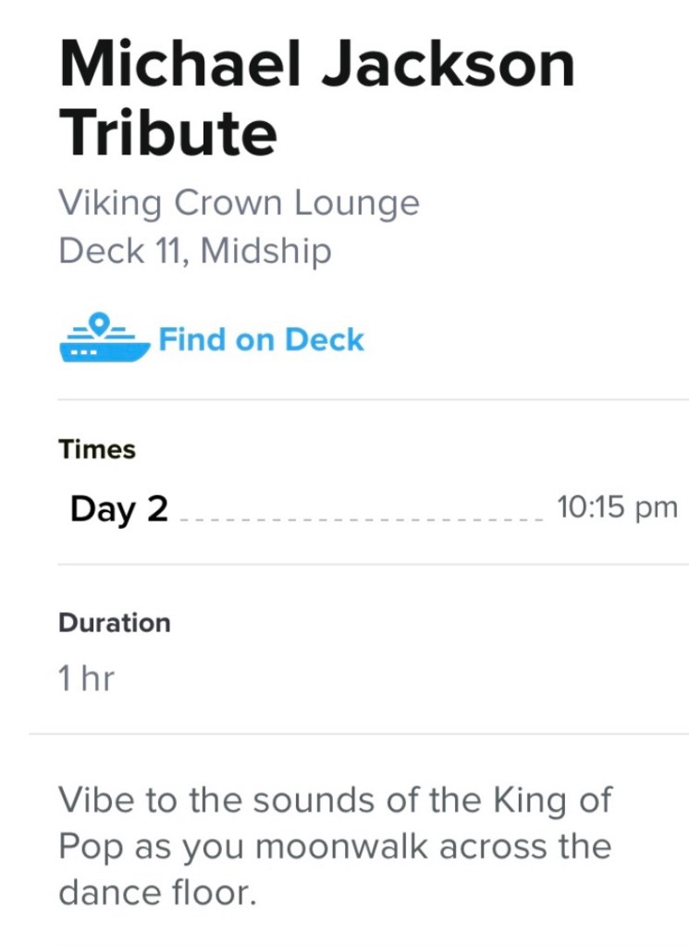Open the Find on Deck link
Screen dimensions: 689x946
point(262,339)
